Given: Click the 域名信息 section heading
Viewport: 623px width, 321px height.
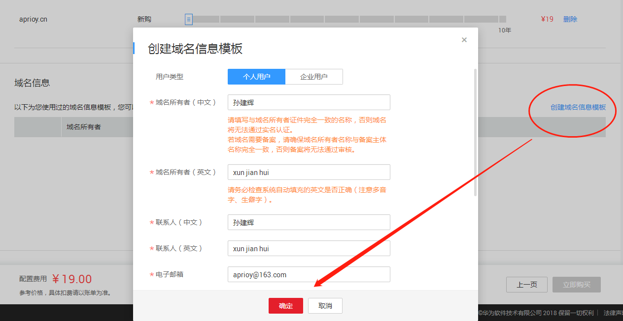Looking at the screenshot, I should point(32,83).
